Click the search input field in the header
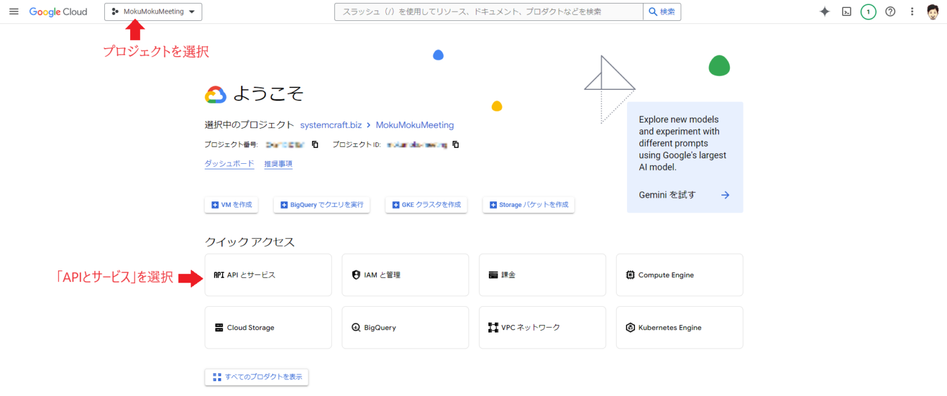The height and width of the screenshot is (396, 947). [488, 11]
